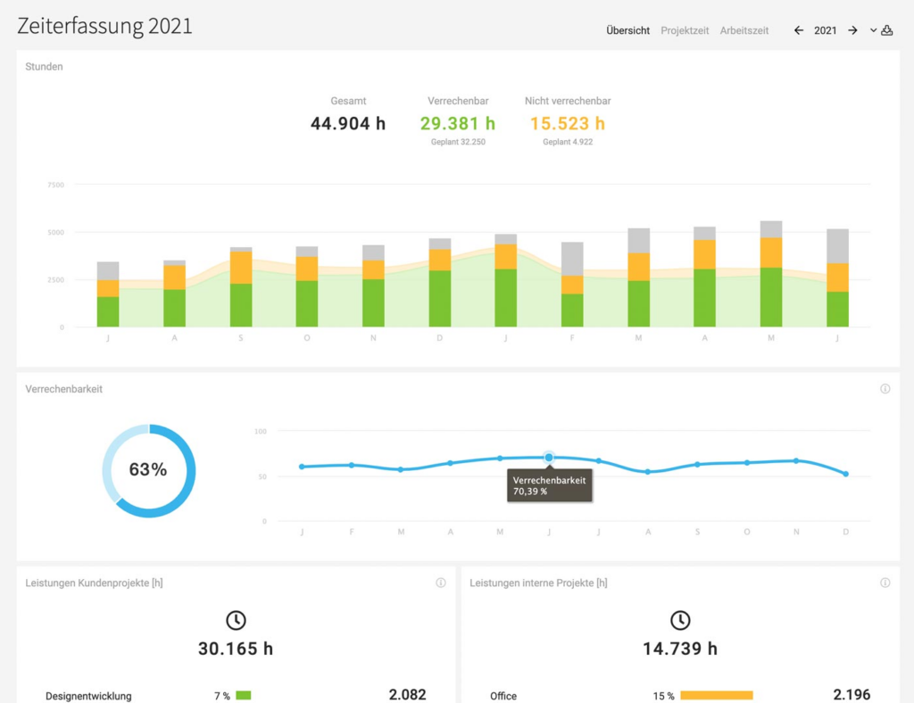Viewport: 914px width, 703px height.
Task: Click the orange Office percentage bar
Action: click(717, 696)
